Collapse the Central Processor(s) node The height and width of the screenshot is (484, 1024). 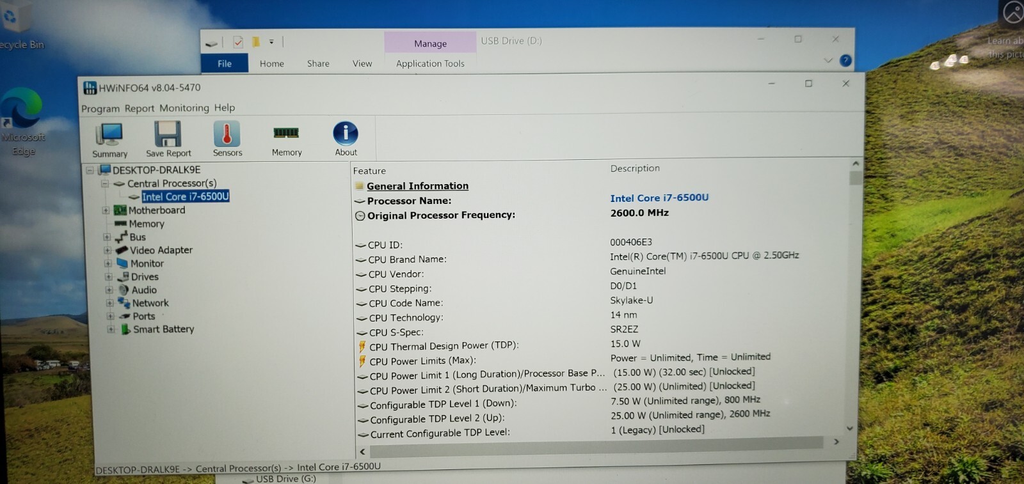click(x=104, y=183)
